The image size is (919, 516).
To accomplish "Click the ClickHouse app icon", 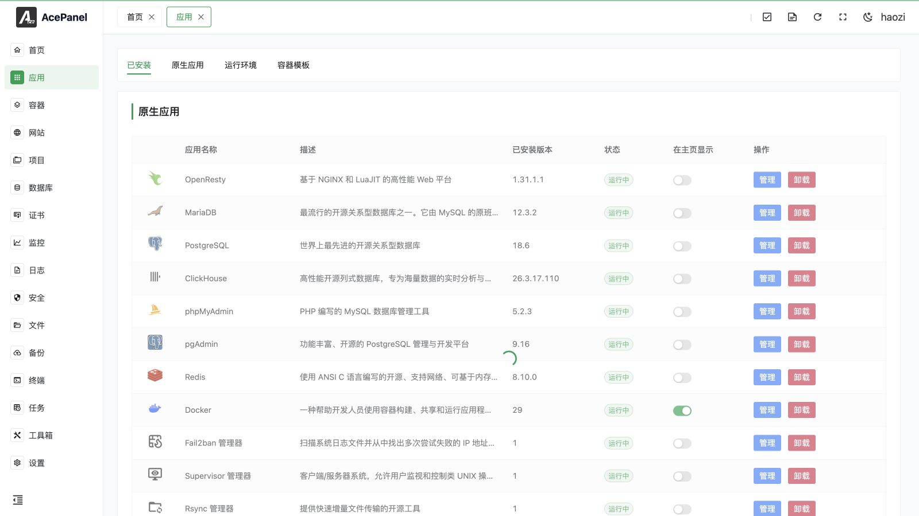I will pos(155,277).
